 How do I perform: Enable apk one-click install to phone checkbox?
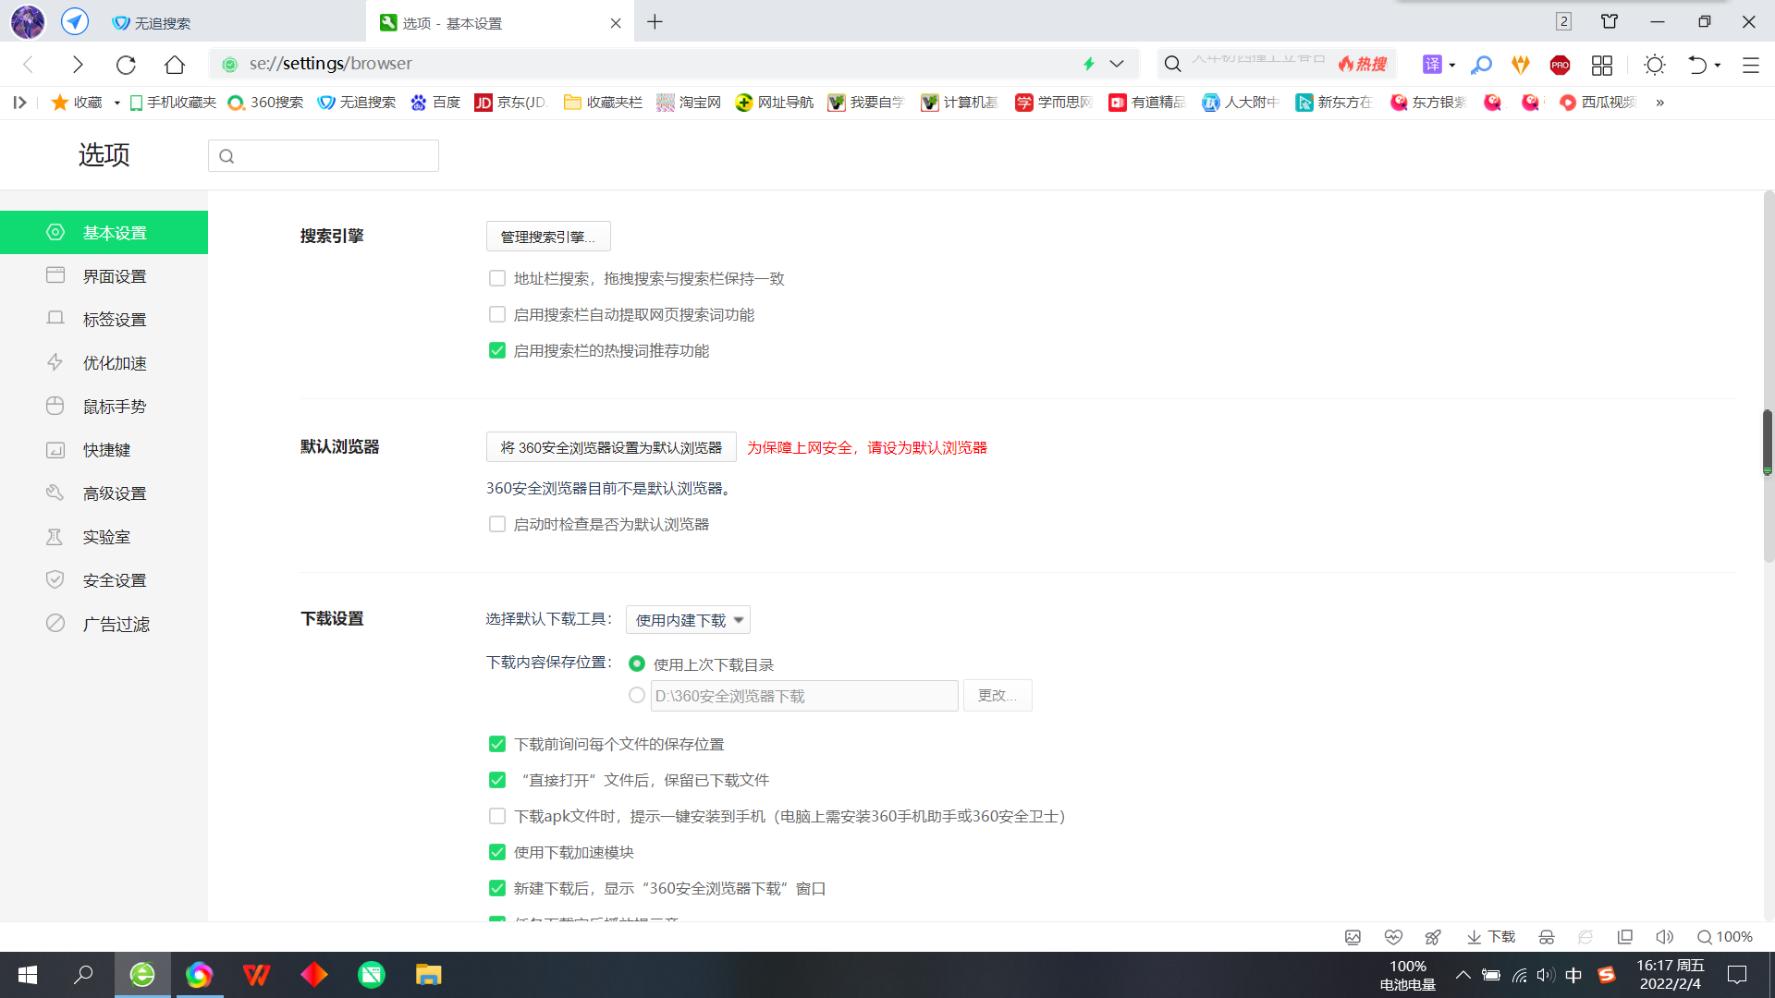point(497,816)
